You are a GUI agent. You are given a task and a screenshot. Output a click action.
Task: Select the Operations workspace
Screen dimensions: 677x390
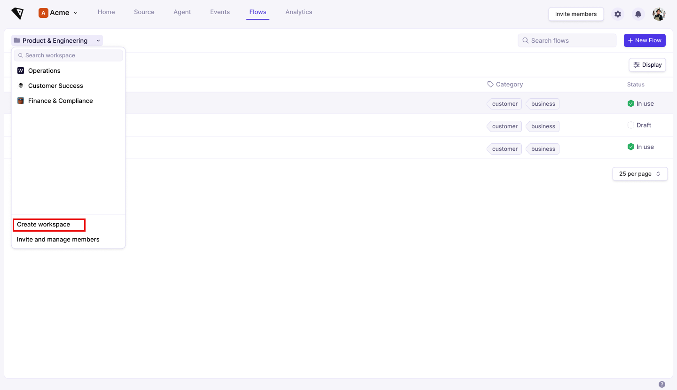(x=68, y=70)
